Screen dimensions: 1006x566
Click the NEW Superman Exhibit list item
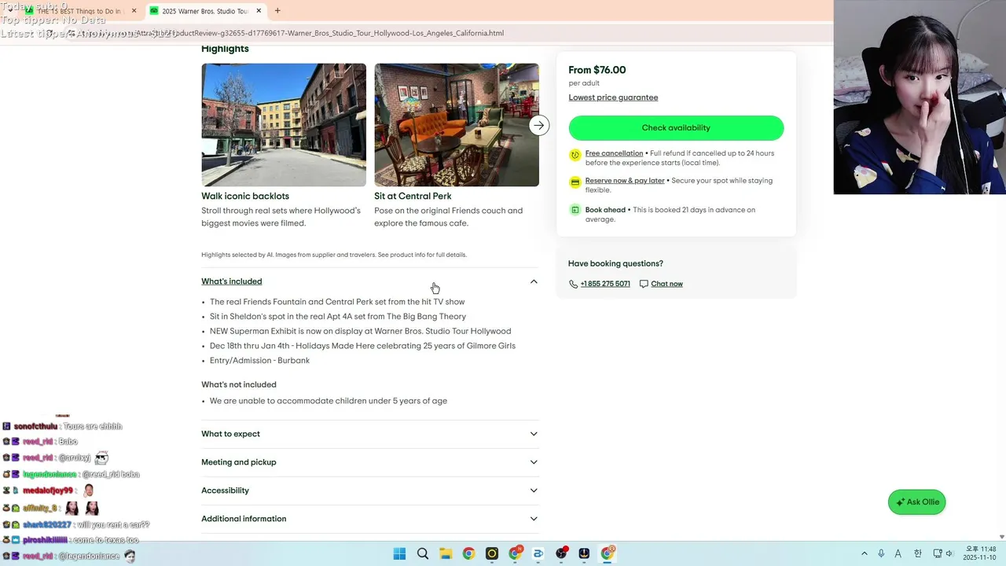(x=360, y=332)
